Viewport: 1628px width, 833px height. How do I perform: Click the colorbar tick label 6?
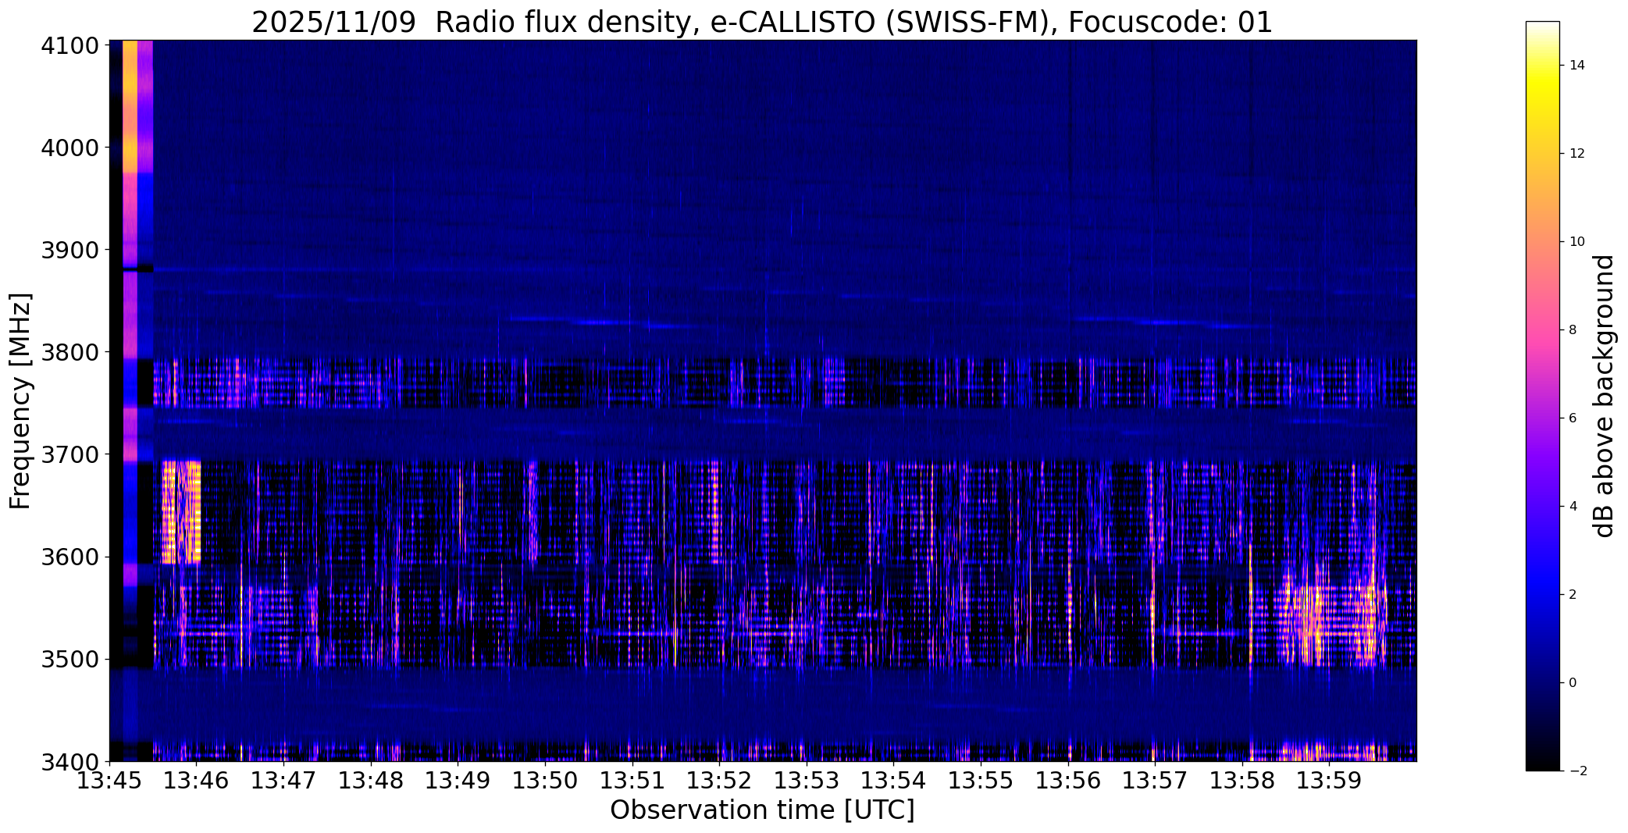1573,418
